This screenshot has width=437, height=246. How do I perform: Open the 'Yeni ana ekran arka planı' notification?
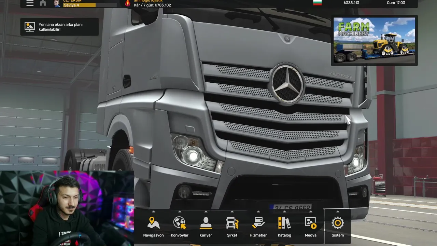pos(59,27)
